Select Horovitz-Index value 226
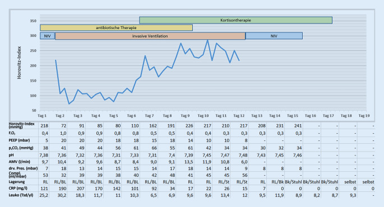Screen dimensions: 384x207 click(x=189, y=126)
